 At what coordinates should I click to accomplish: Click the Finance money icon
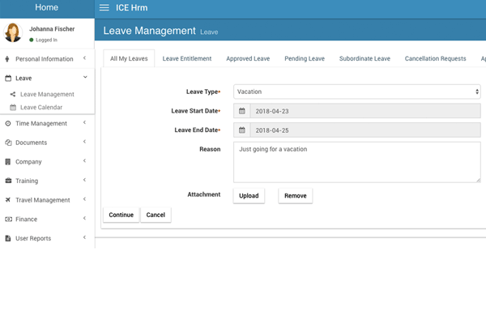8,219
